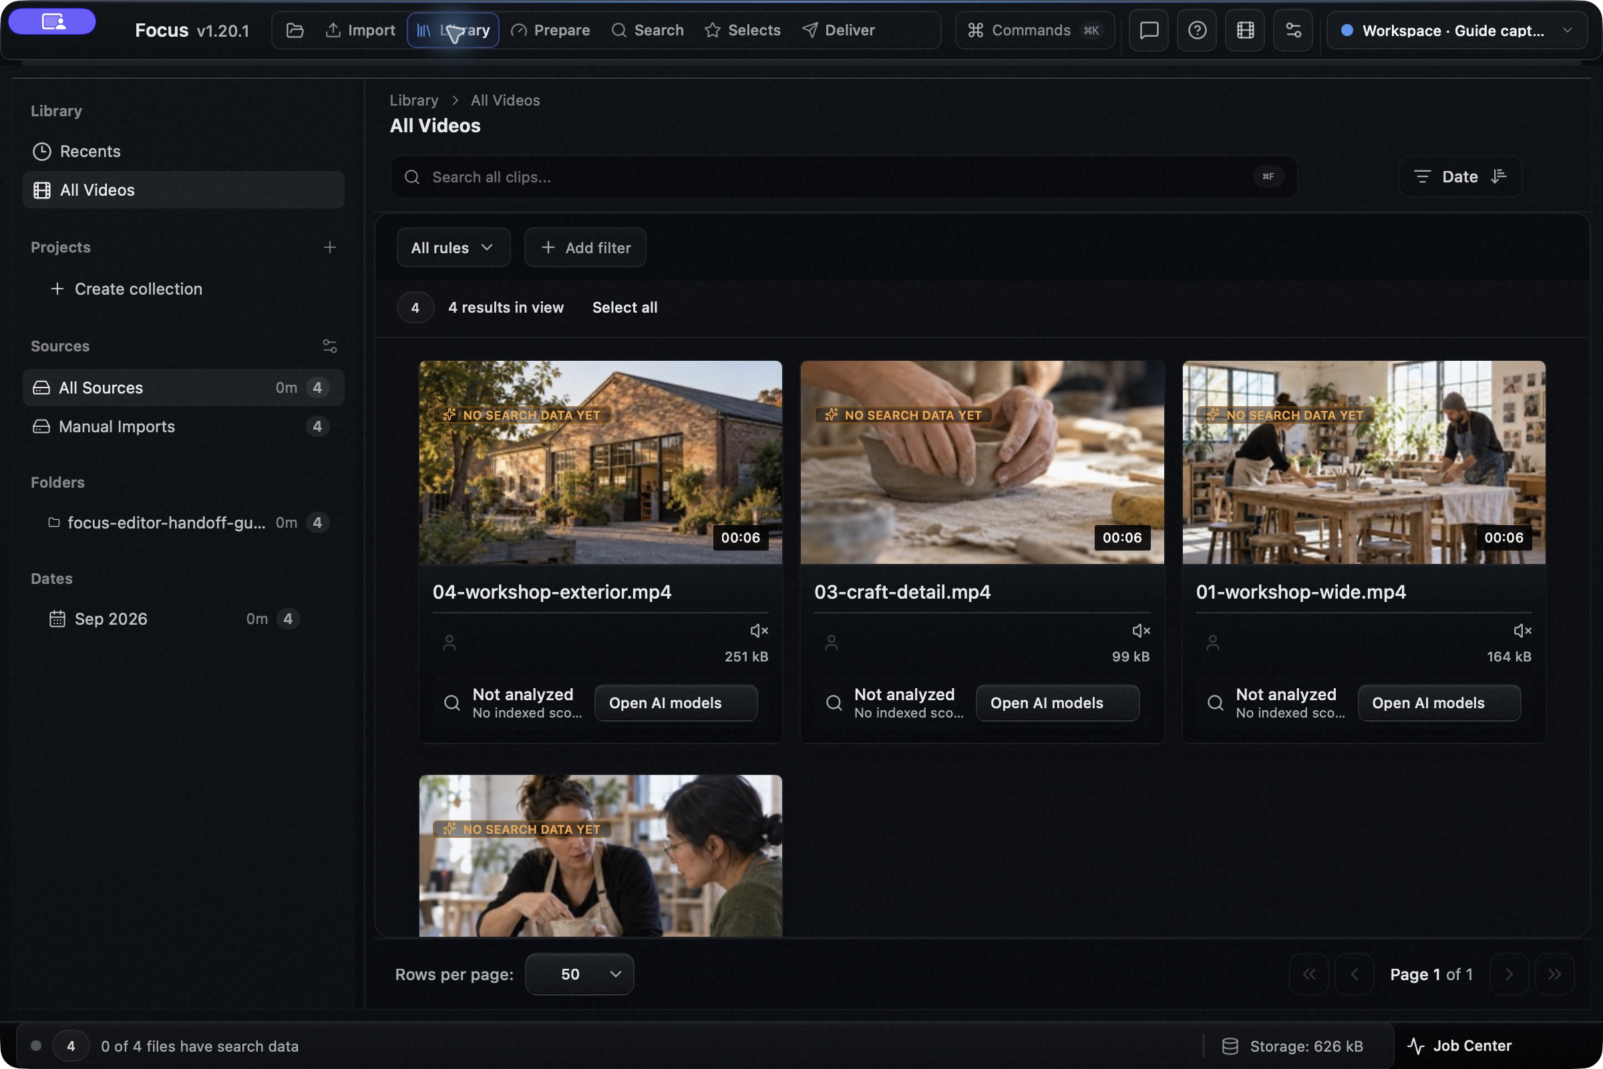Click Select all

(625, 307)
